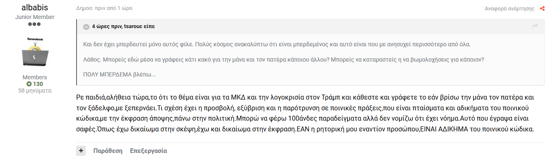
Task: Click the Junior Member rank title
Action: coord(35,17)
